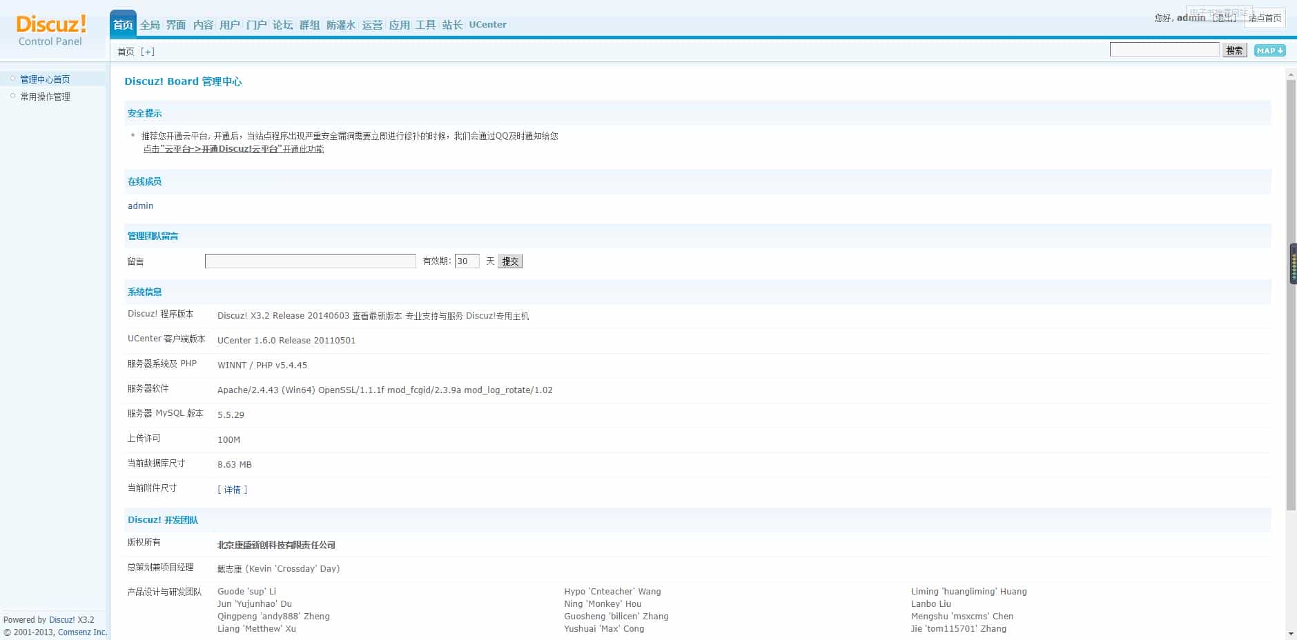Click team member Lanbo Liu
Image resolution: width=1297 pixels, height=640 pixels.
coord(931,604)
